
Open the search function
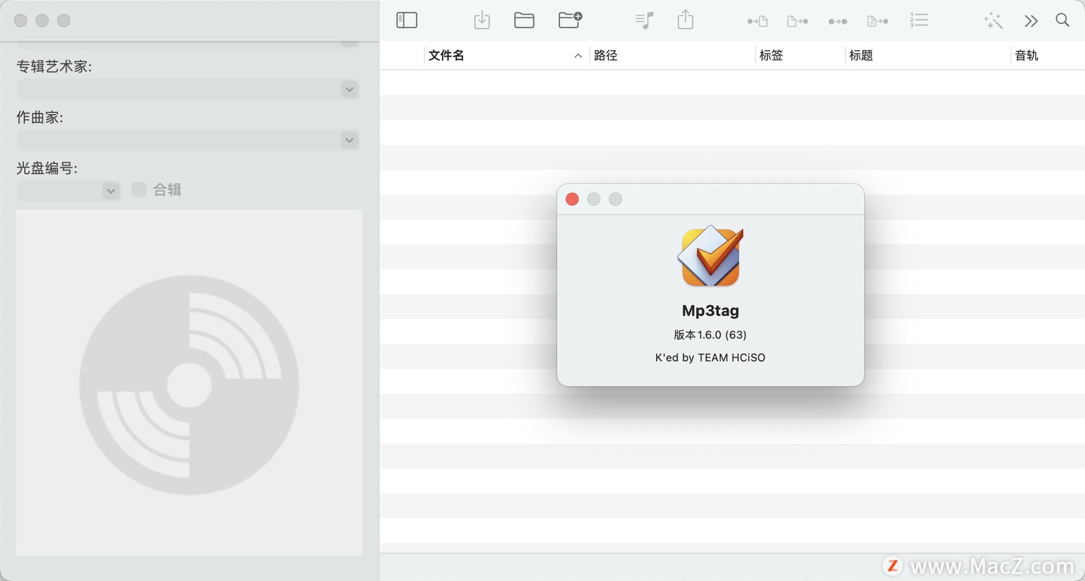[1062, 20]
